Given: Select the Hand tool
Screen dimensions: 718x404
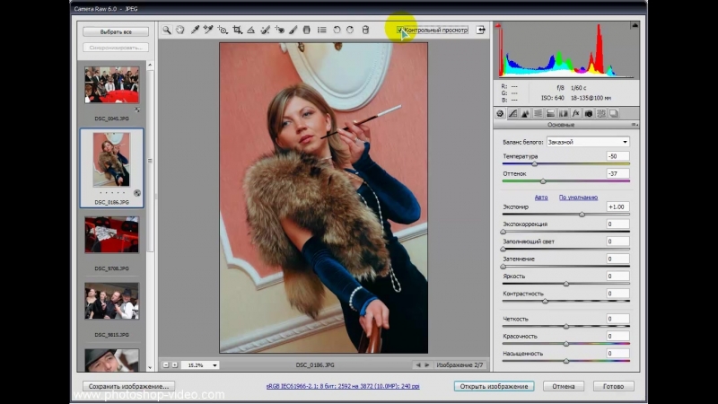Looking at the screenshot, I should (180, 30).
